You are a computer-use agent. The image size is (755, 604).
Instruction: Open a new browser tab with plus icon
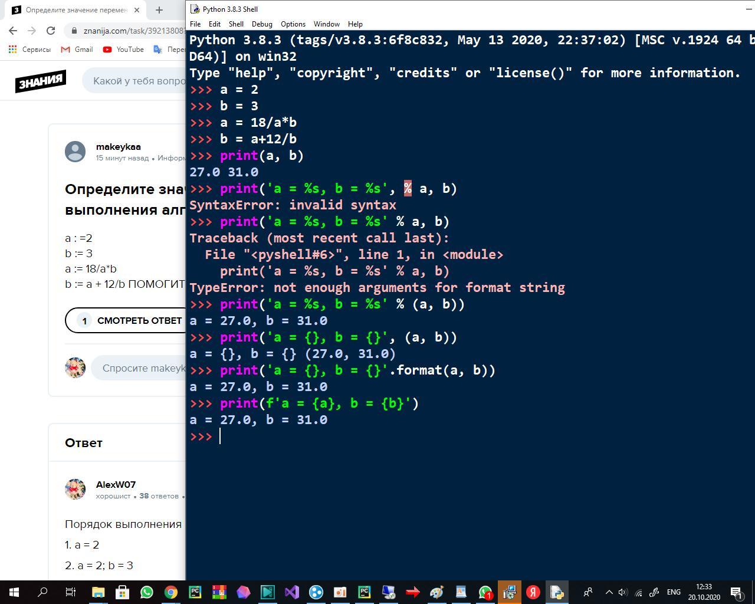click(159, 10)
